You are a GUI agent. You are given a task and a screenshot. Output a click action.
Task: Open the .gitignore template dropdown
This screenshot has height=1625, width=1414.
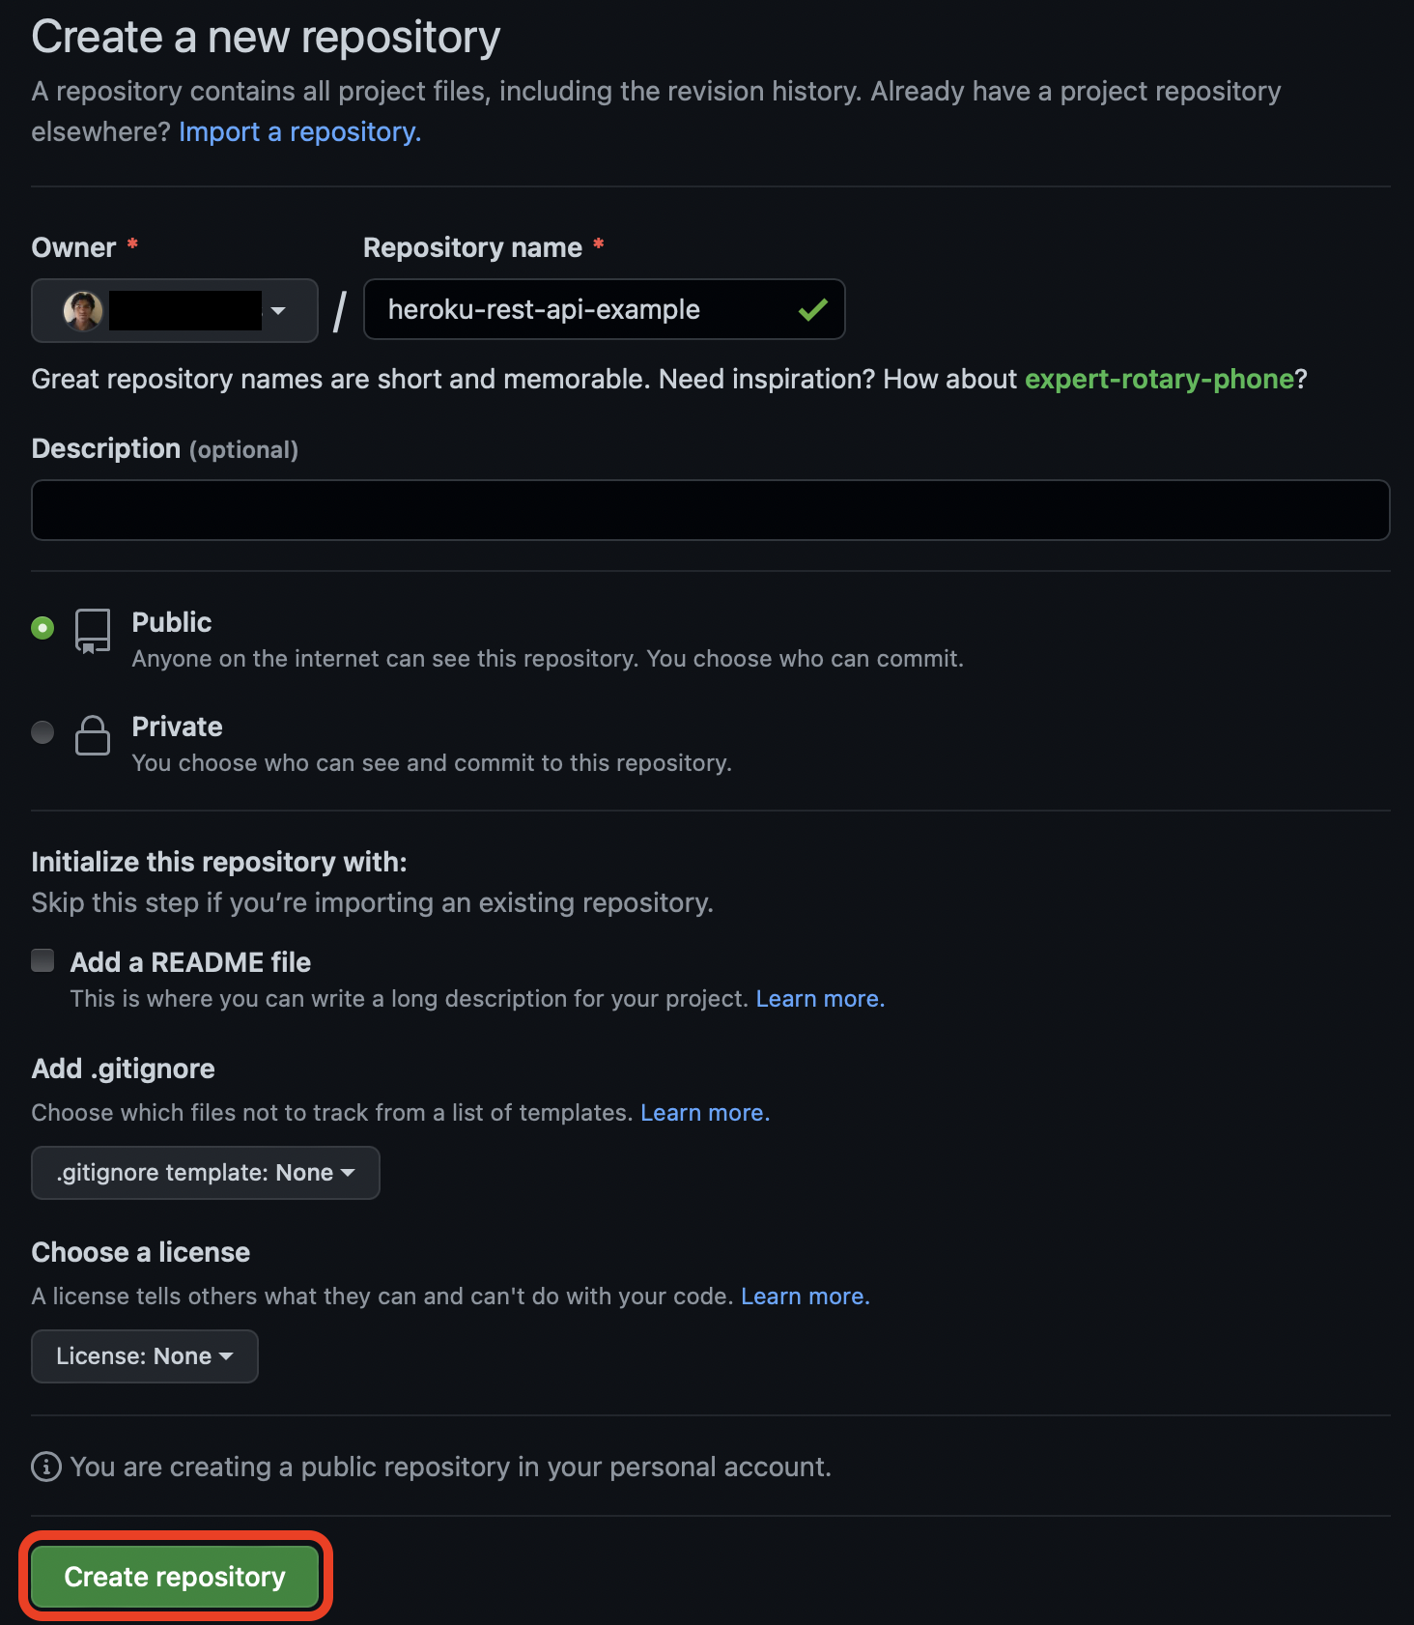[205, 1172]
